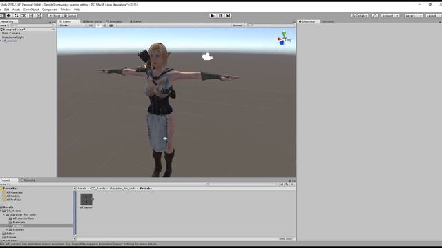
Task: Open the Help menu
Action: coord(77,10)
